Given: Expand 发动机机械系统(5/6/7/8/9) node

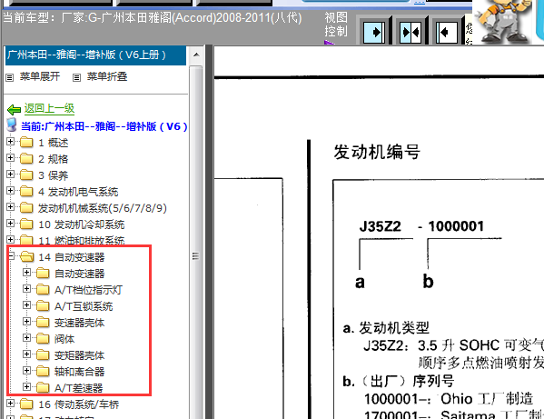Looking at the screenshot, I should click(x=10, y=207).
